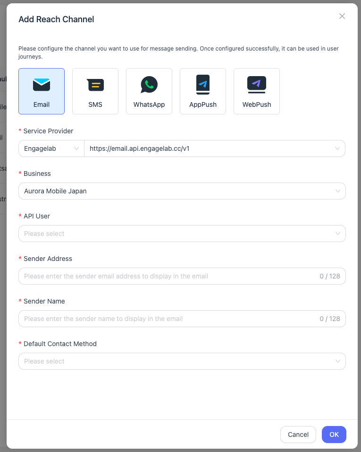This screenshot has height=452, width=361.
Task: Open the Default Contact Method dropdown
Action: [182, 361]
